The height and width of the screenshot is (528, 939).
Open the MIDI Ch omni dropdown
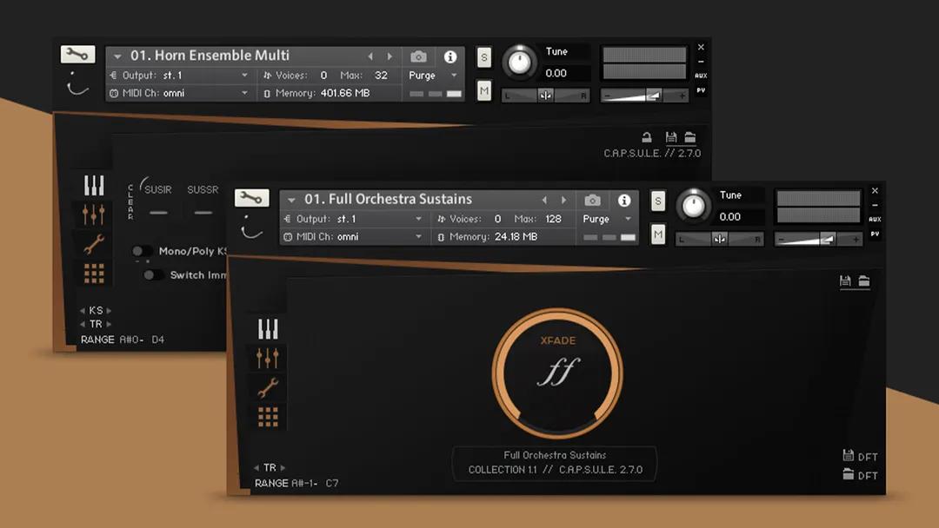(352, 236)
